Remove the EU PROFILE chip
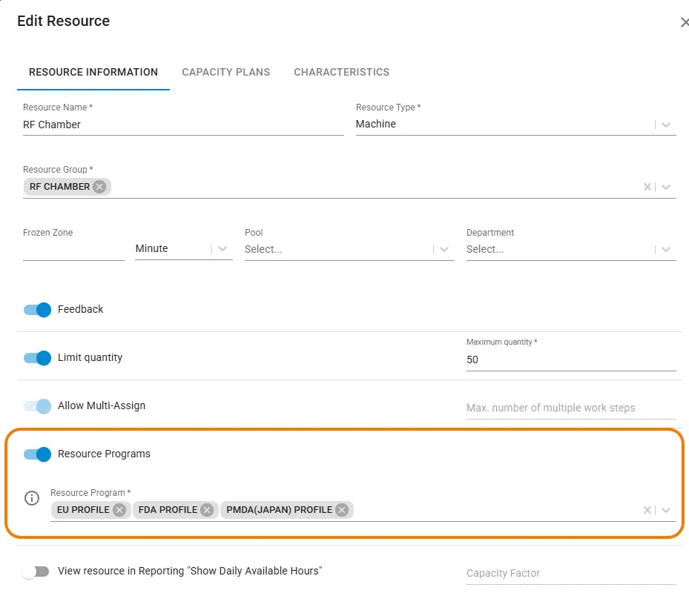Image resolution: width=689 pixels, height=593 pixels. tap(119, 509)
